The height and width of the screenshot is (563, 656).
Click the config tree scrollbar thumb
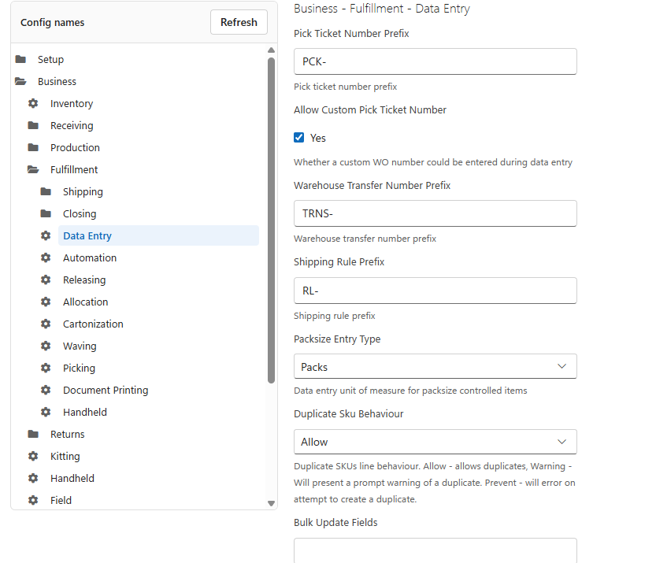pos(271,220)
